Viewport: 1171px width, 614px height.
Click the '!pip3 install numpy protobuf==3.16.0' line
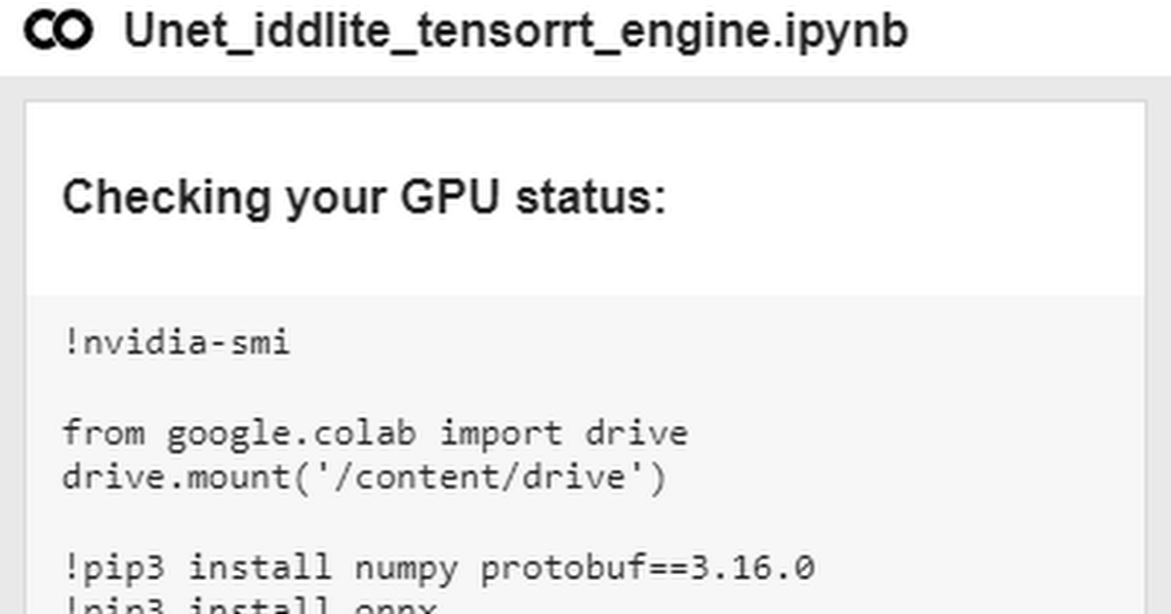pyautogui.click(x=438, y=567)
